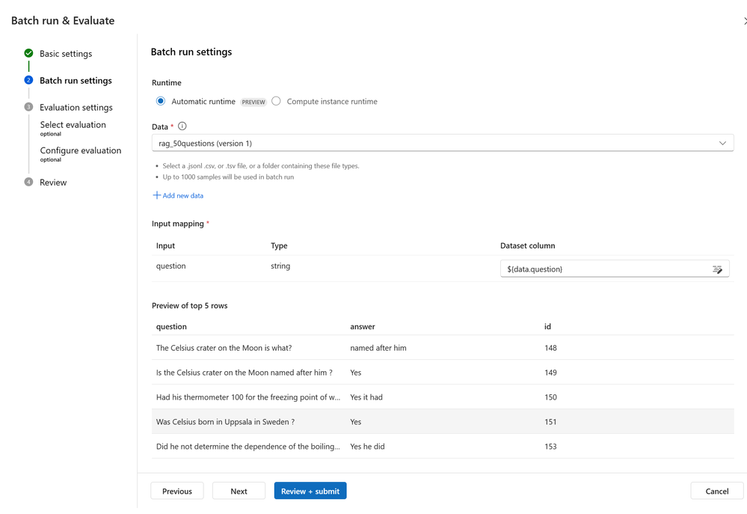Viewport: 747px width, 514px height.
Task: Go to Evaluation settings step
Action: click(76, 107)
